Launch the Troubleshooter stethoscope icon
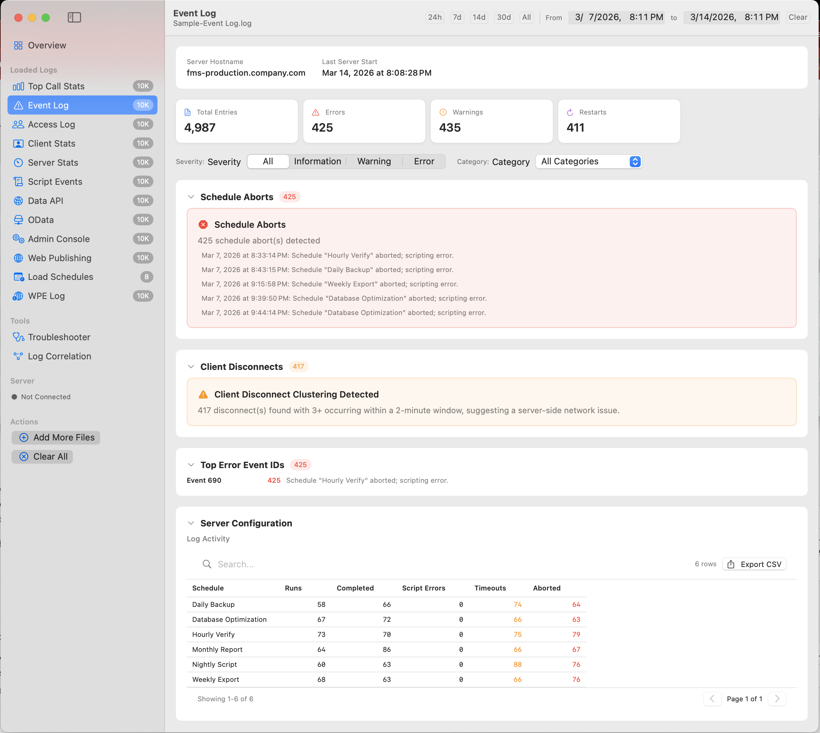 click(18, 337)
